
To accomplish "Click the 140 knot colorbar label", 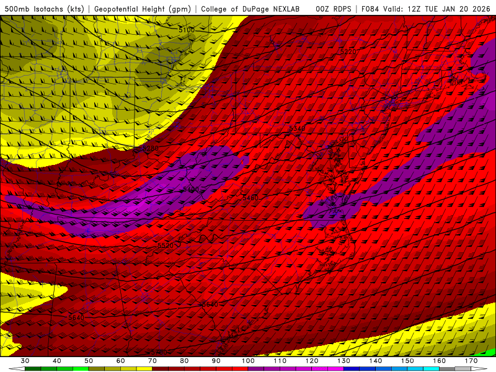I will (x=376, y=361).
